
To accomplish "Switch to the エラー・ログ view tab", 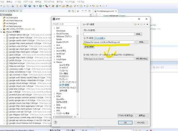I will (158, 68).
